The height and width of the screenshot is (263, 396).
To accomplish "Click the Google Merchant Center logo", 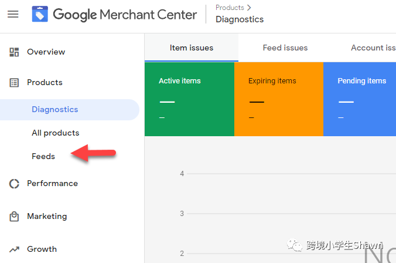I will tap(40, 14).
